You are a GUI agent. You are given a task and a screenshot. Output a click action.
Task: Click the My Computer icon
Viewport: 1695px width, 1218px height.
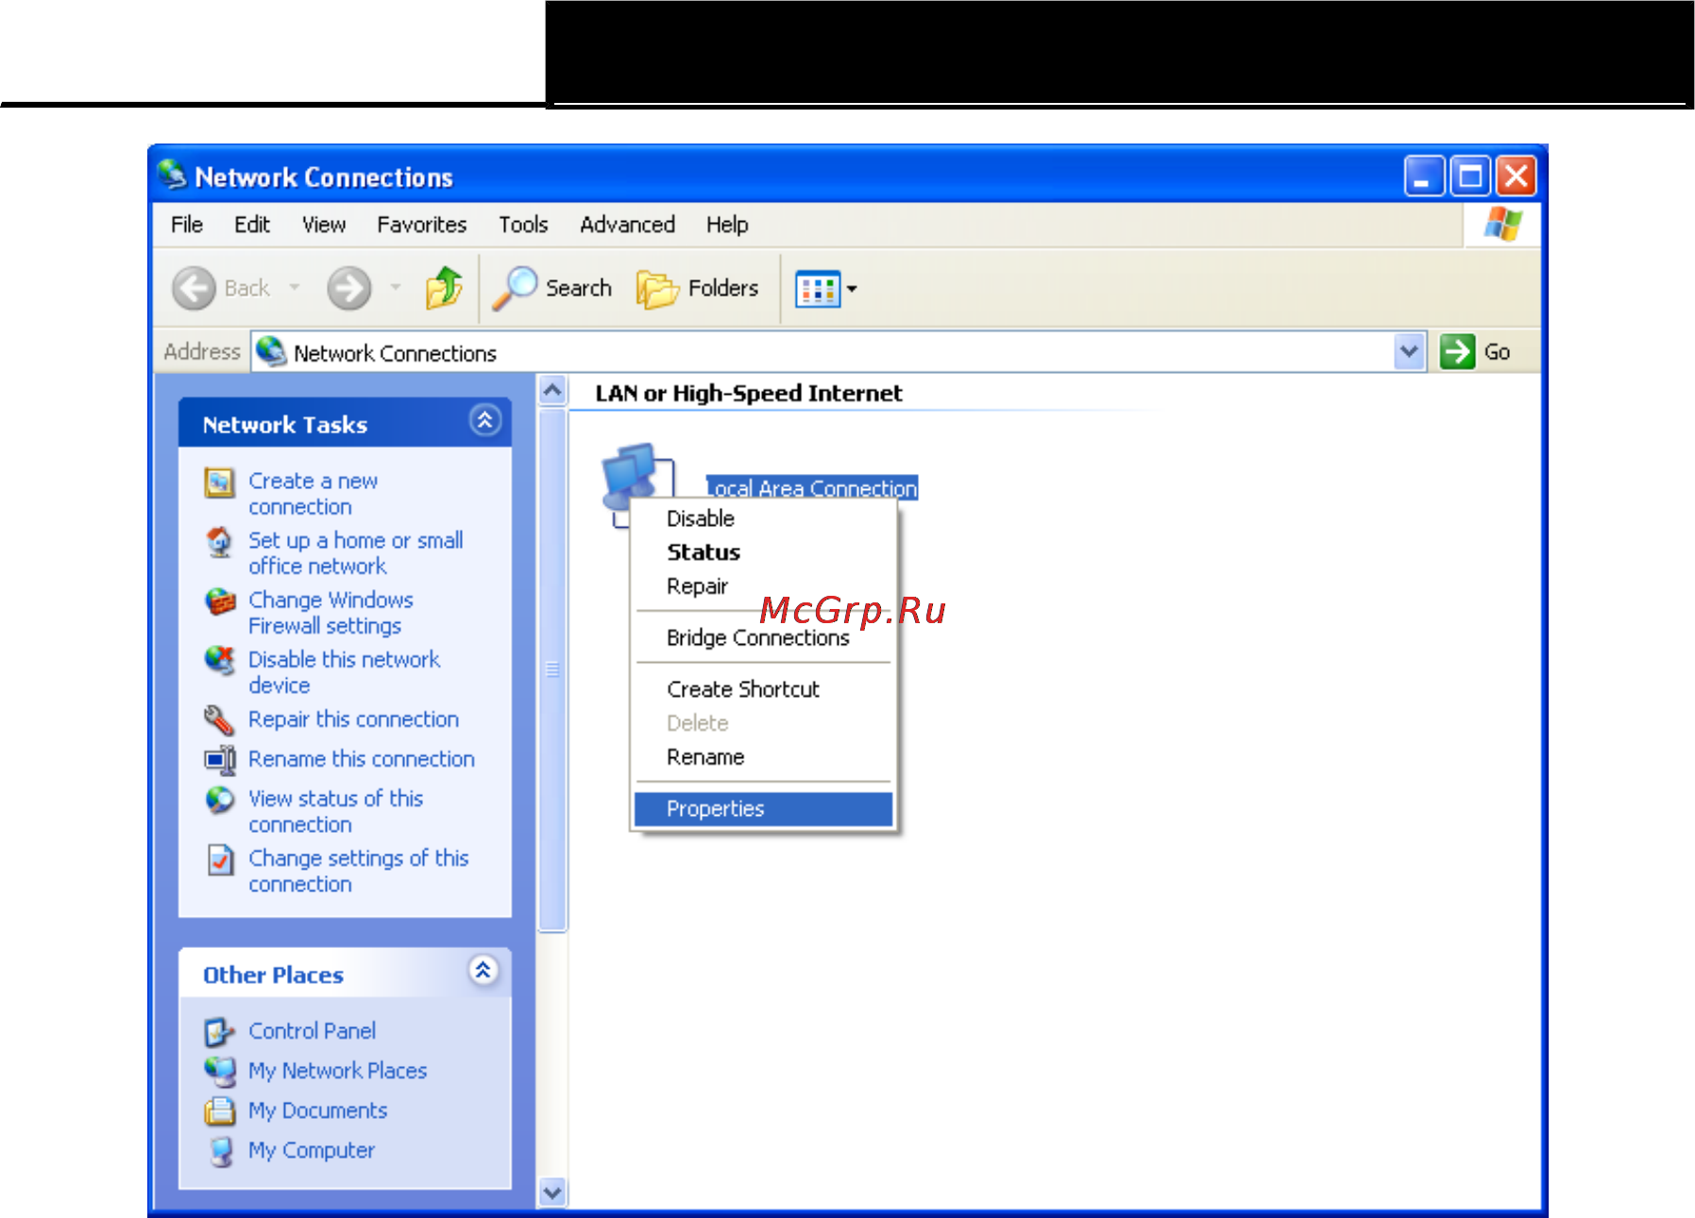[x=220, y=1151]
